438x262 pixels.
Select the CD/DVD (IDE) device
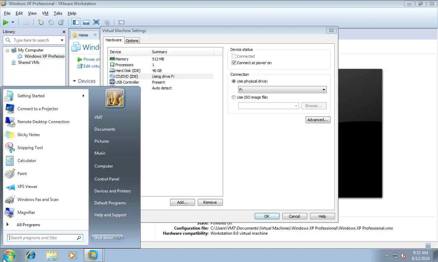160,76
